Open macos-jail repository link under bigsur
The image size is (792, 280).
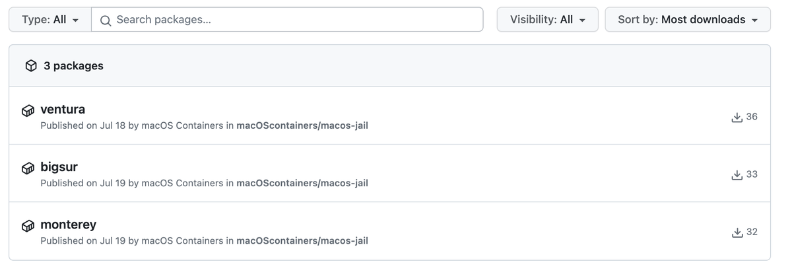point(302,183)
